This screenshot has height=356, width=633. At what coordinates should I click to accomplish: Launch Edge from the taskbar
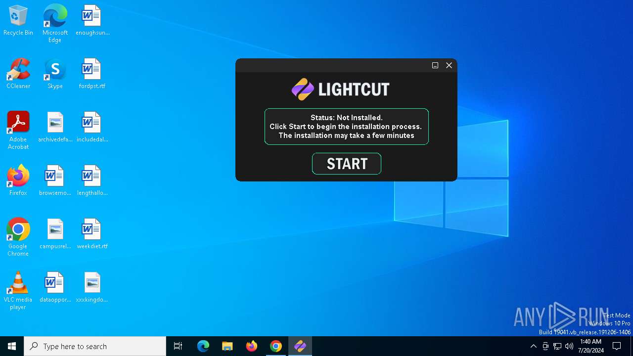pos(203,346)
